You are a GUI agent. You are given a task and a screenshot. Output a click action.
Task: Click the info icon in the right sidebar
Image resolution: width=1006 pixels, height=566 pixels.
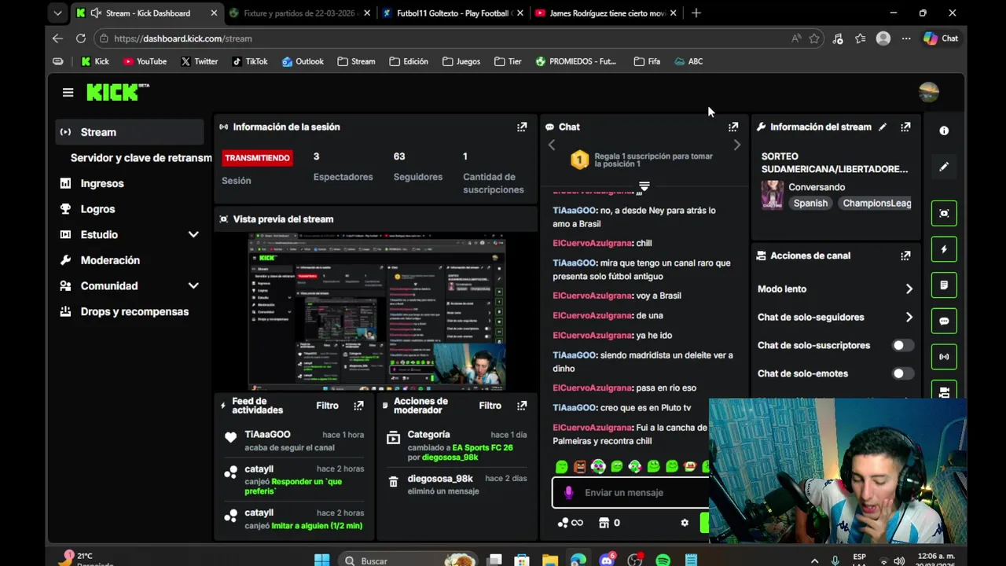(944, 130)
